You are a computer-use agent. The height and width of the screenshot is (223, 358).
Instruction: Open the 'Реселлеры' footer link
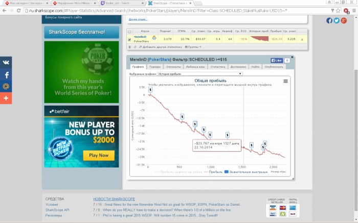(x=54, y=215)
